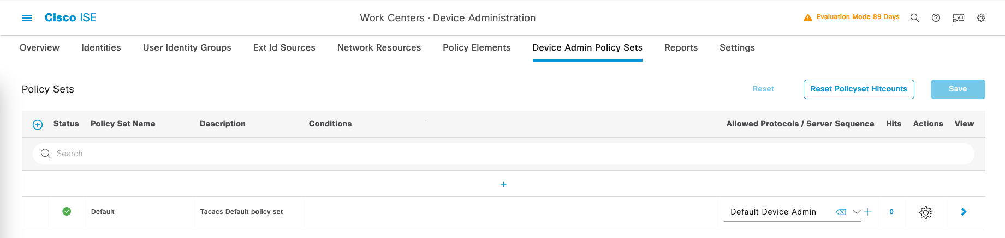The height and width of the screenshot is (238, 1005).
Task: Insert new row using center plus icon
Action: pyautogui.click(x=503, y=185)
